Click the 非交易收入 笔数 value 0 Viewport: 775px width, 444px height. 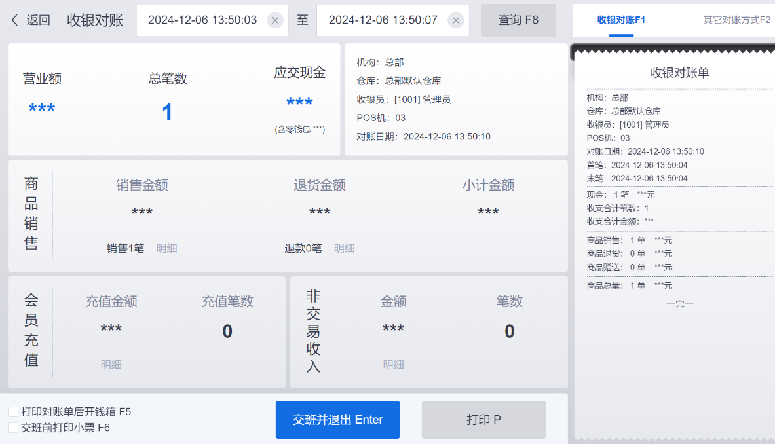pyautogui.click(x=510, y=331)
